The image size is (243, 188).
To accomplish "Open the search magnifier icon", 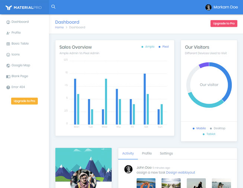I will coord(53,7).
